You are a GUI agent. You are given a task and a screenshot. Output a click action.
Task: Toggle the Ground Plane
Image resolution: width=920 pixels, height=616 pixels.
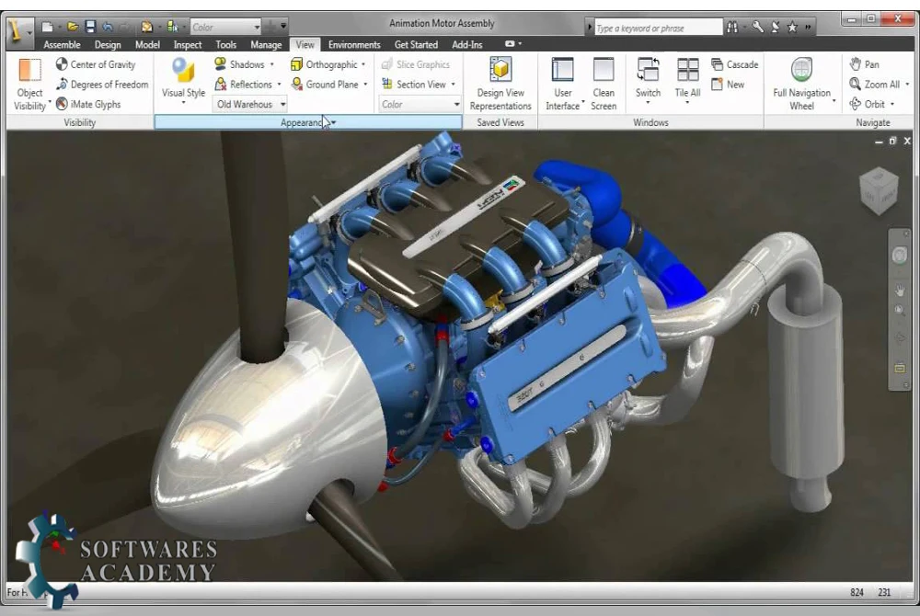326,85
